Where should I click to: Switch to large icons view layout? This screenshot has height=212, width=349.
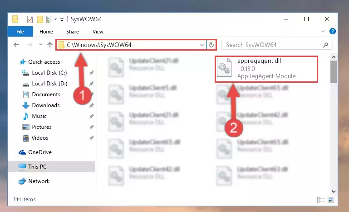click(x=331, y=200)
